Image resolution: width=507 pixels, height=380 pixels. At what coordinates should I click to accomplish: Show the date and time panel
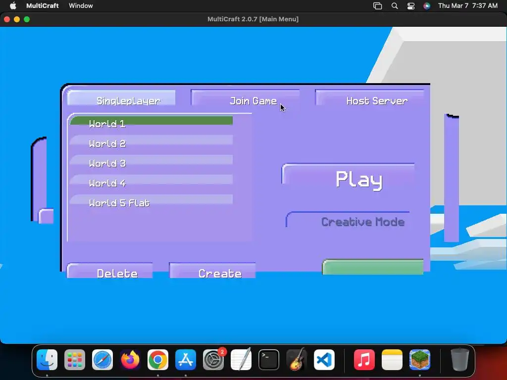(467, 5)
